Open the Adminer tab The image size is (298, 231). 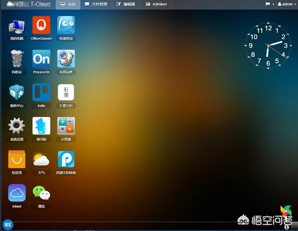tap(156, 4)
